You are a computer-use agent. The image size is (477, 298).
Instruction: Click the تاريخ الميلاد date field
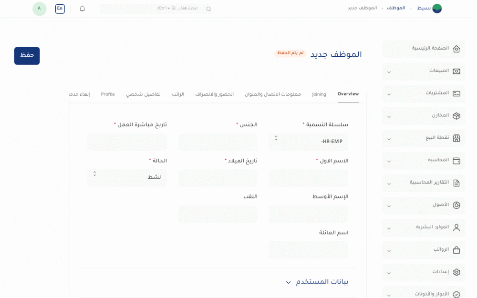[218, 178]
